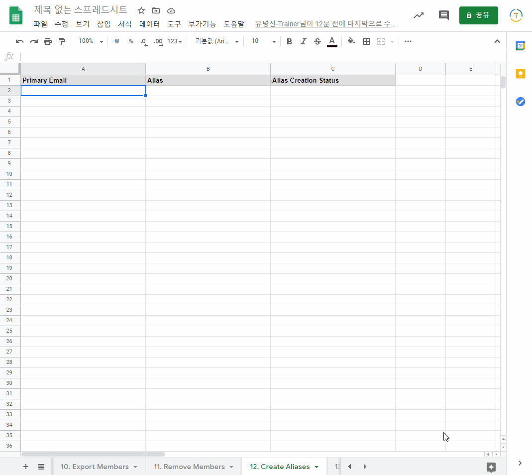Open the 서식 menu
Viewport: 532px width, 475px height.
point(125,24)
